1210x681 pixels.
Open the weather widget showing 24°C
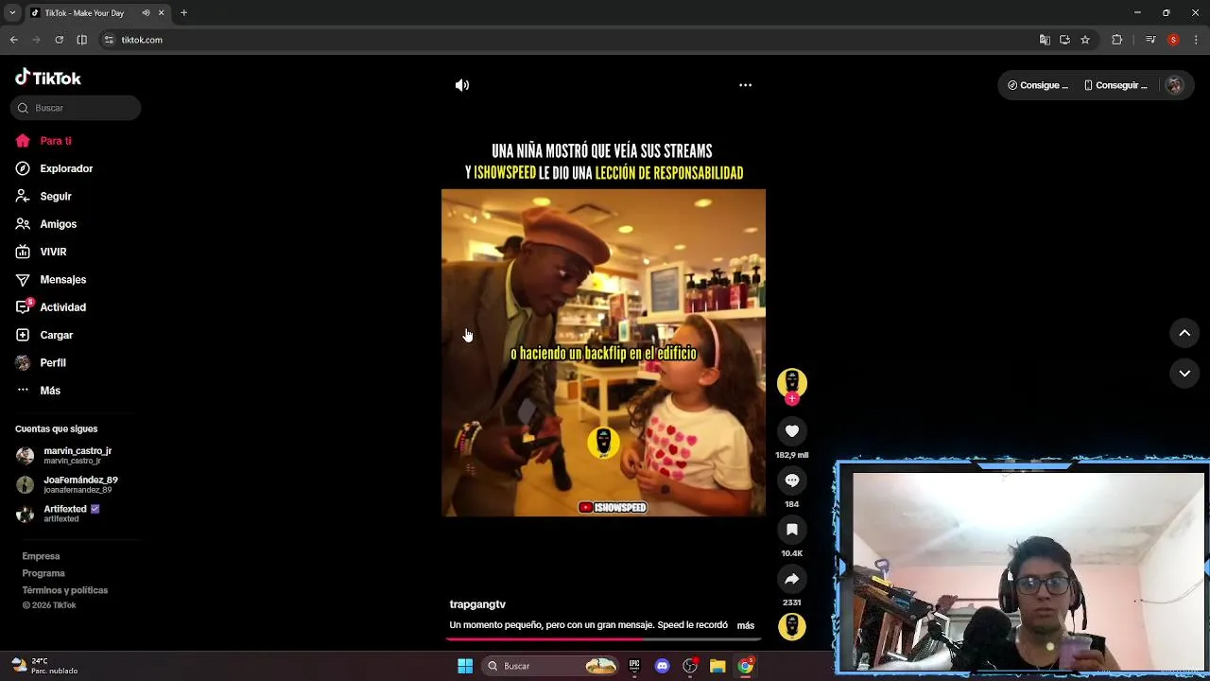click(x=44, y=666)
